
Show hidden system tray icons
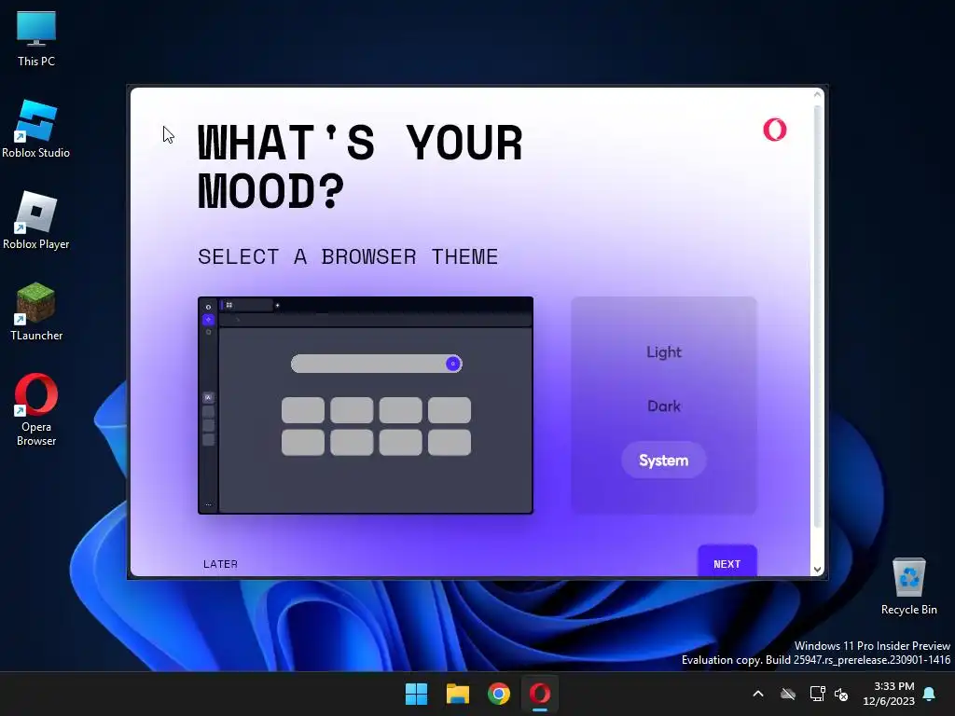[758, 694]
